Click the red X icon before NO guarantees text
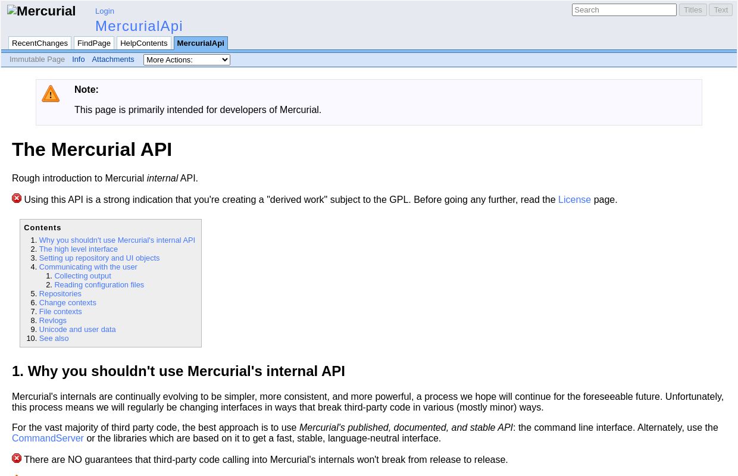Viewport: 738px width, 476px height. coord(17,458)
